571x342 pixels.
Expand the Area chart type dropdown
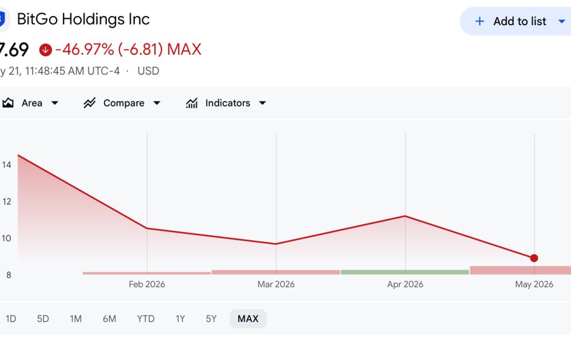[x=55, y=103]
